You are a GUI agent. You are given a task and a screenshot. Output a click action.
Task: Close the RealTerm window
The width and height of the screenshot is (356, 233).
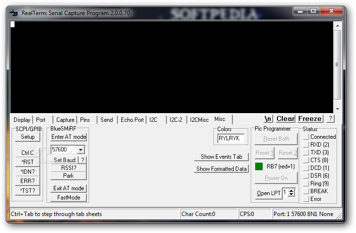point(331,11)
